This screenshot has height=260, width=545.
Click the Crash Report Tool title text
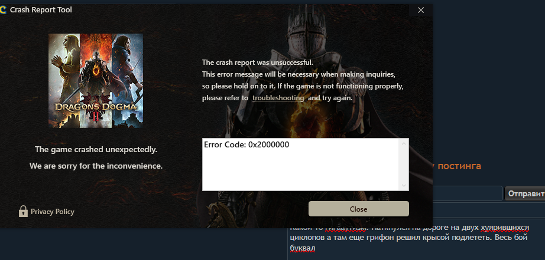click(x=41, y=9)
